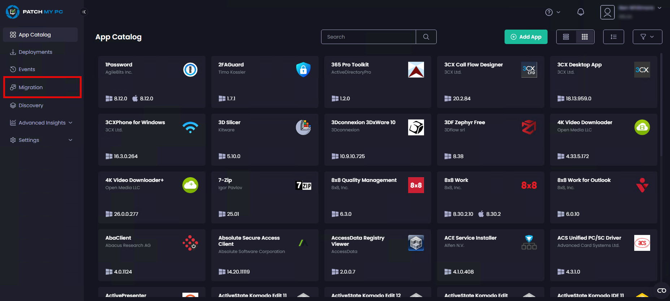The width and height of the screenshot is (670, 301).
Task: Click the 1Password app logo
Action: click(x=190, y=70)
